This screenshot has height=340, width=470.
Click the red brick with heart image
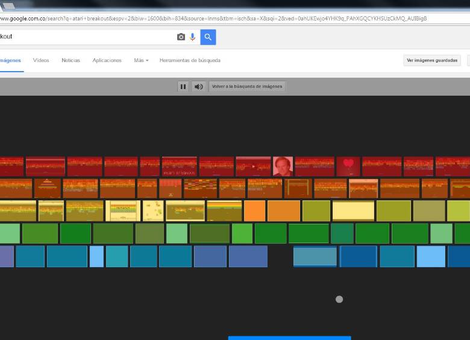point(348,166)
